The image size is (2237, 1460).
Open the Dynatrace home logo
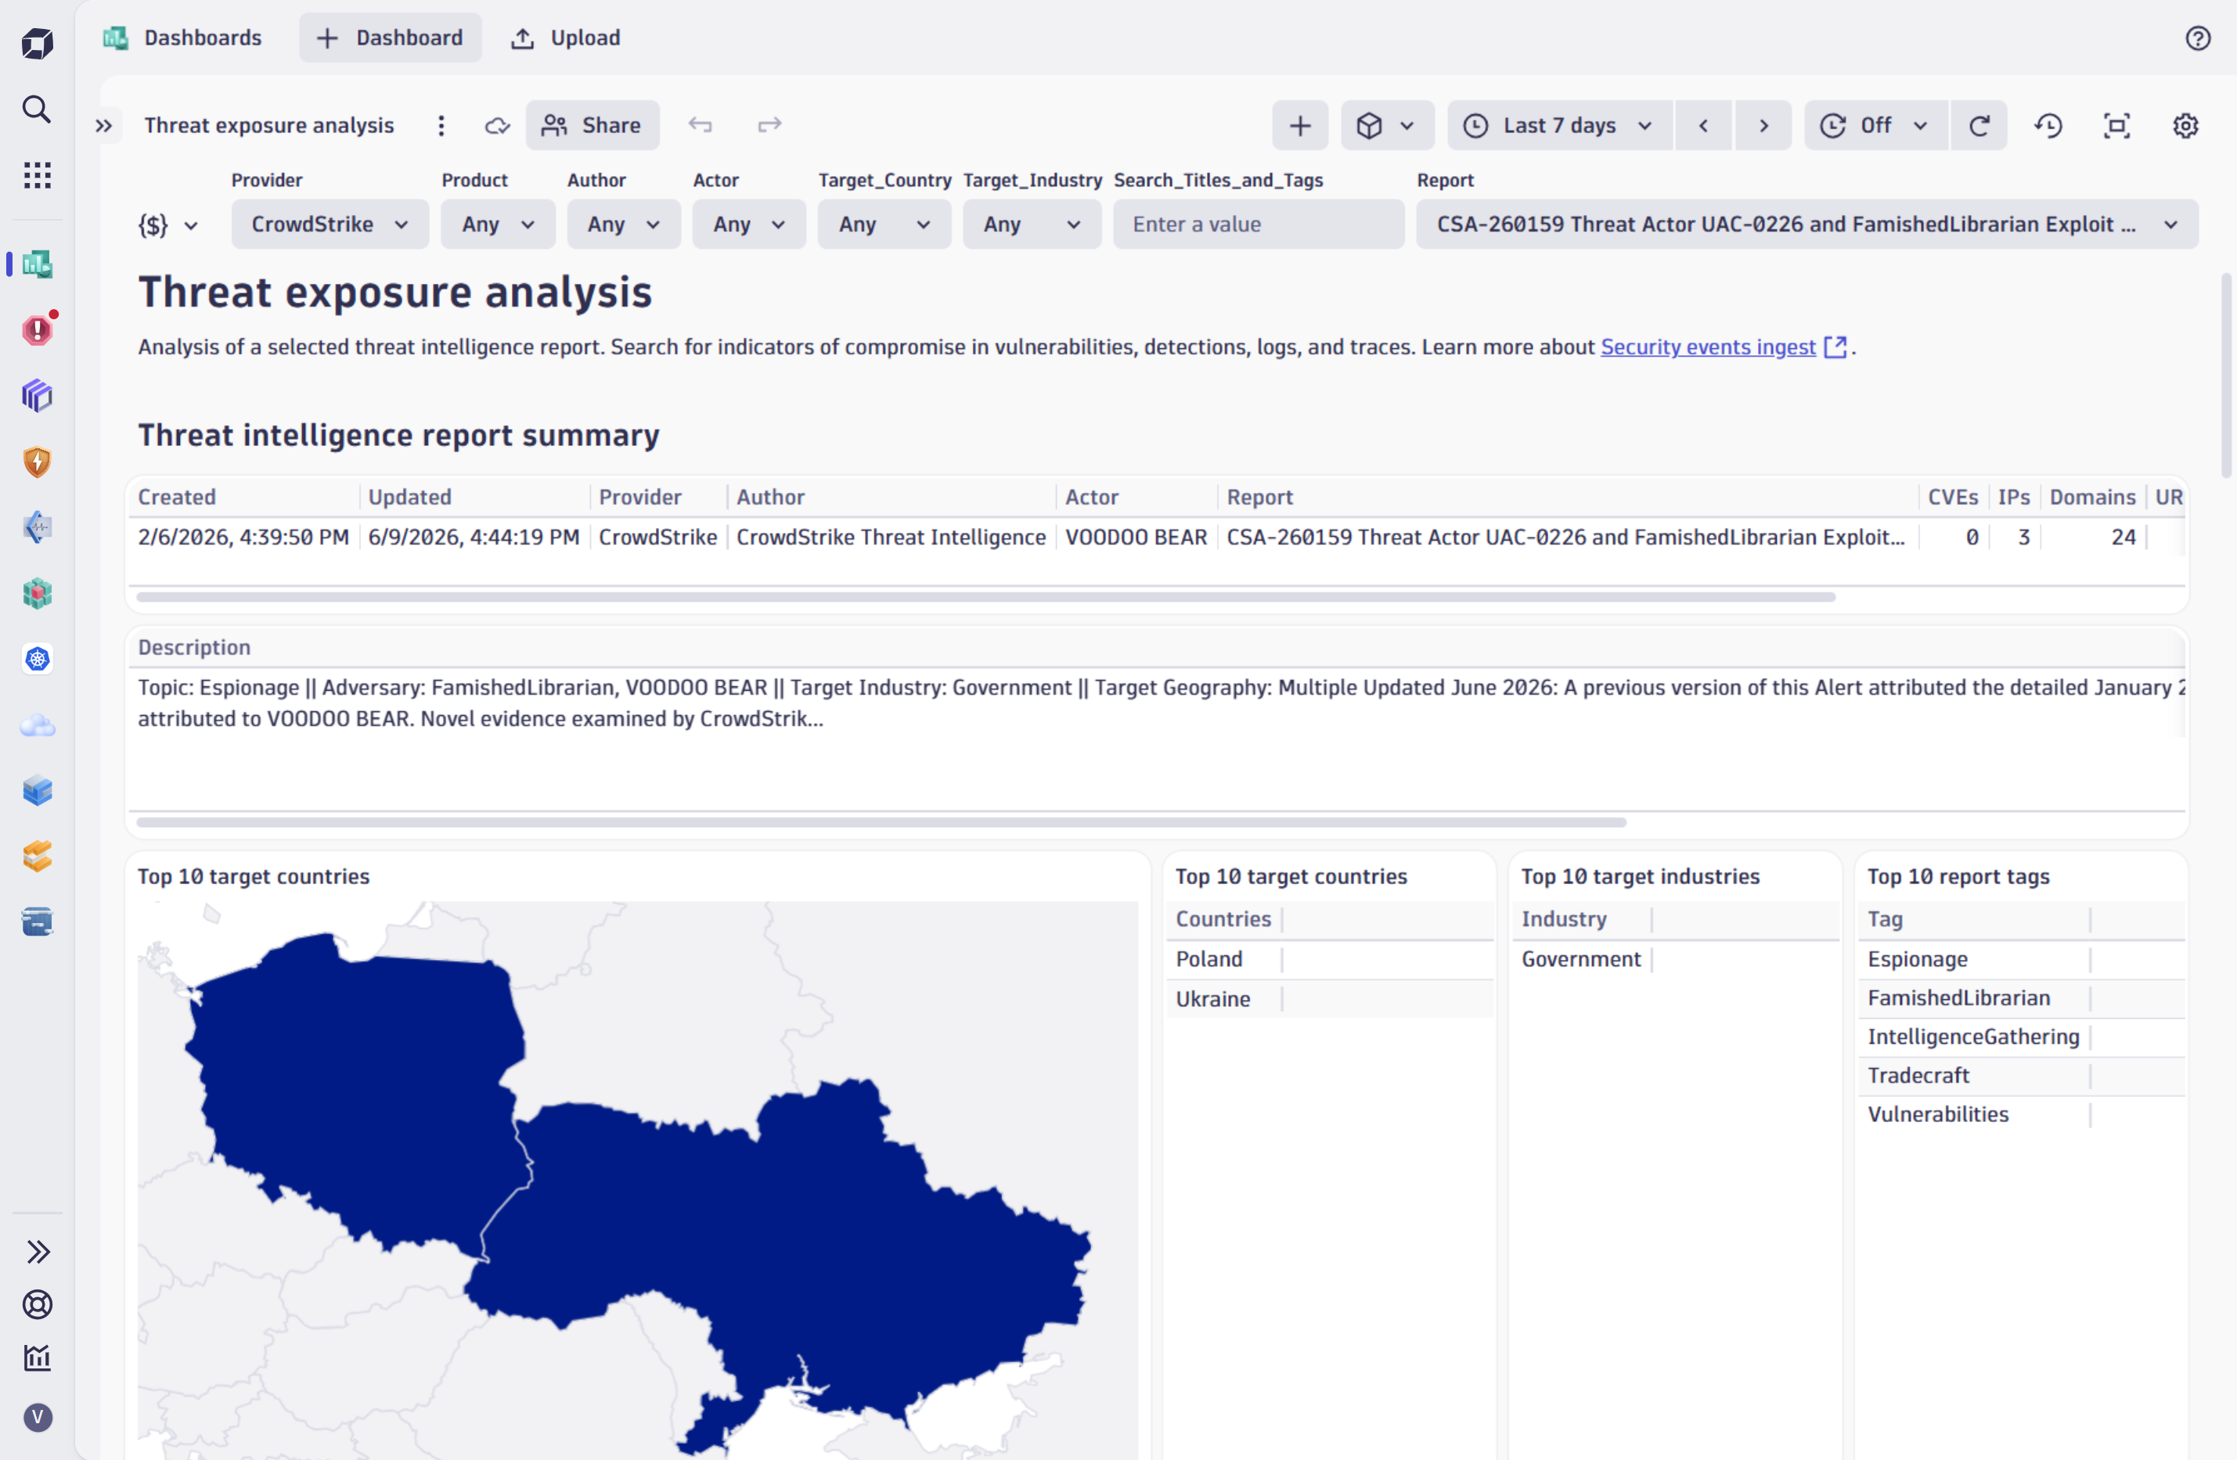37,43
